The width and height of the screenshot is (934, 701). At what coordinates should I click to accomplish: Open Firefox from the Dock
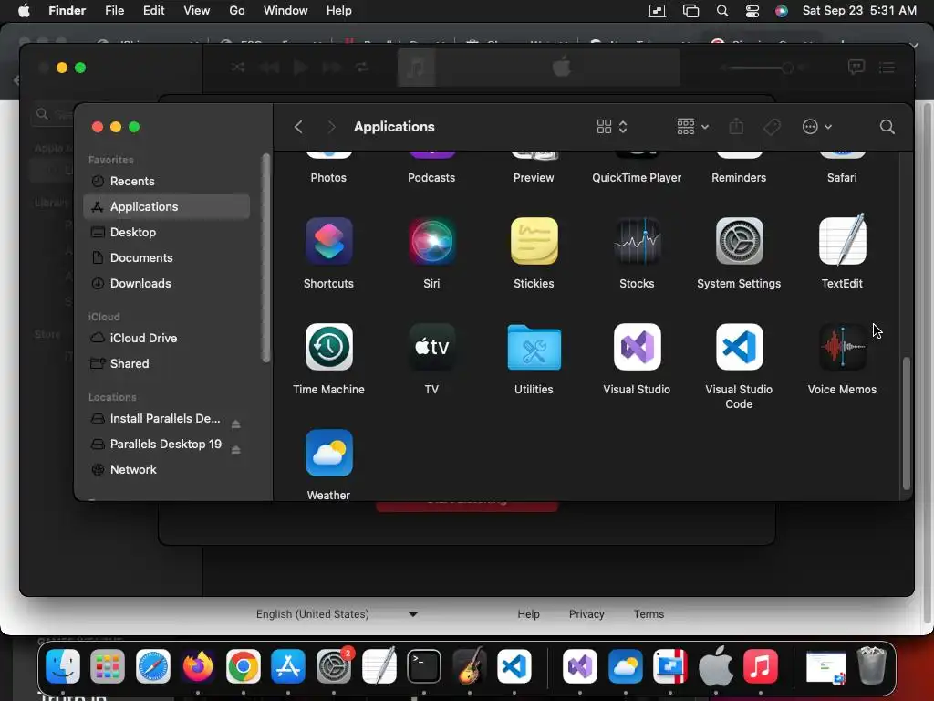tap(198, 666)
